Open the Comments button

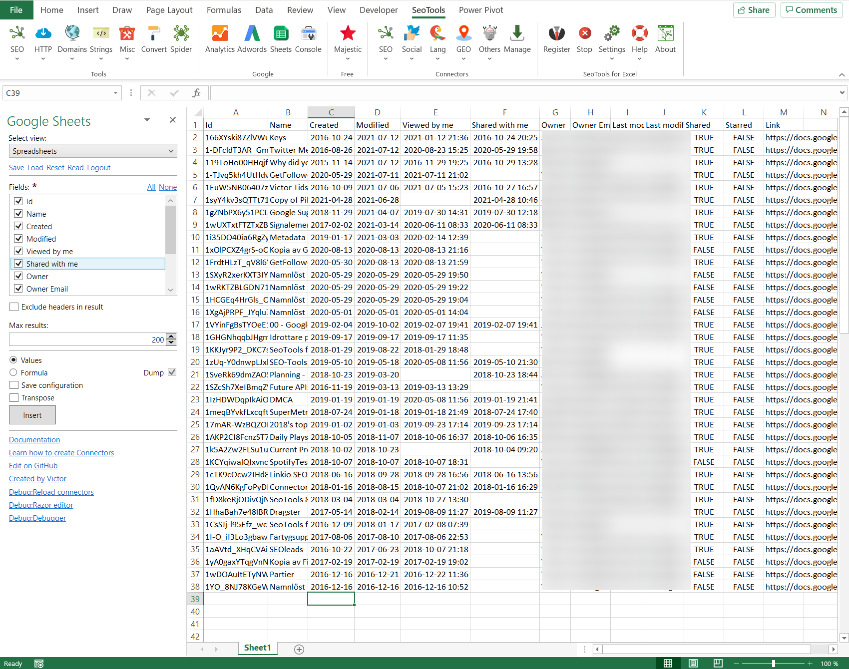pyautogui.click(x=812, y=10)
